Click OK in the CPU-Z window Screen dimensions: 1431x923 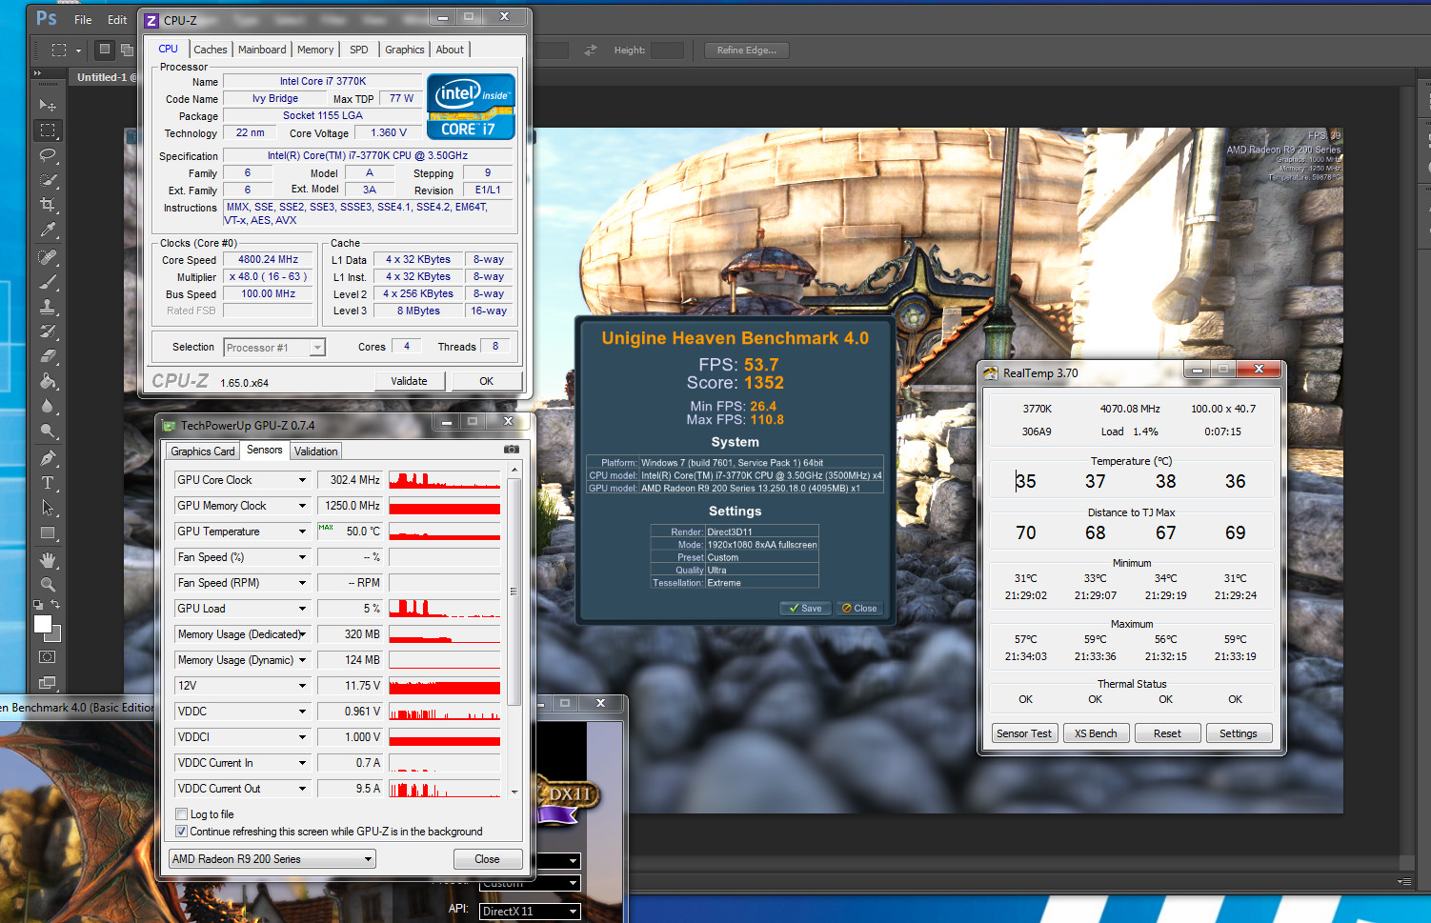[486, 381]
